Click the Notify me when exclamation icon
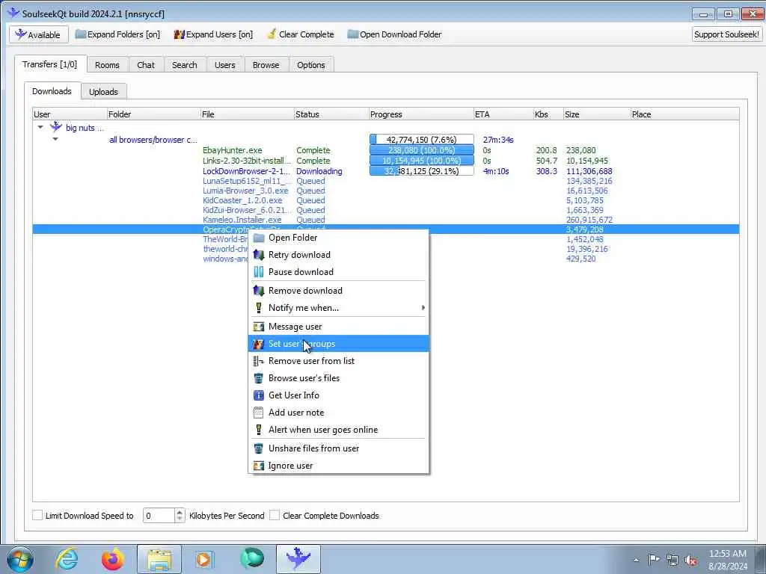The image size is (766, 574). 258,307
